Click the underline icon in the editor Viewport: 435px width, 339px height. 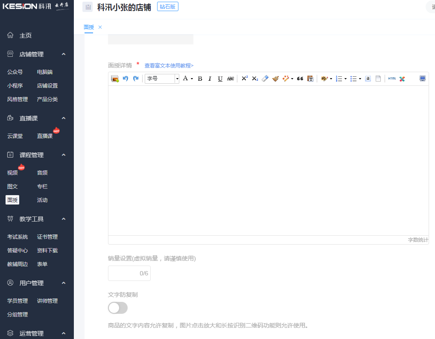[220, 79]
